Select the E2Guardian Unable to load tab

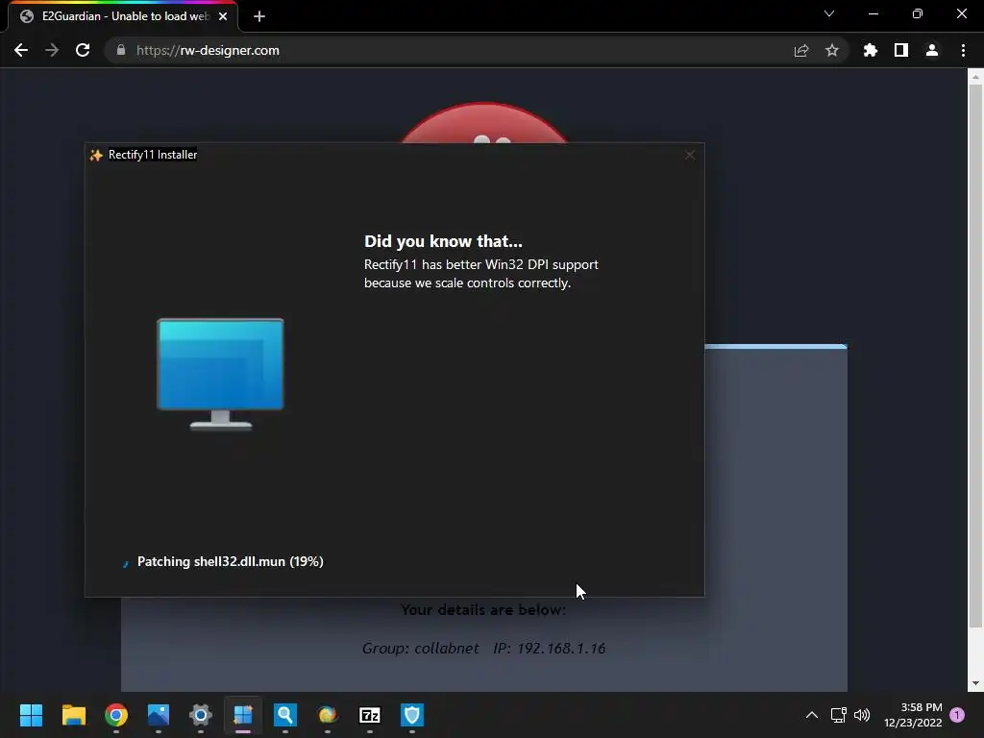123,16
